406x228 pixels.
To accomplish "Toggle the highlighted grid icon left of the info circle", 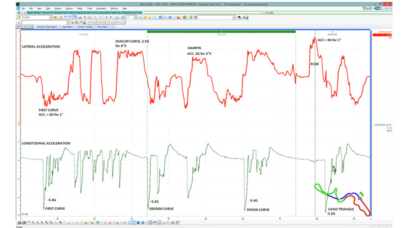I will tap(133, 222).
